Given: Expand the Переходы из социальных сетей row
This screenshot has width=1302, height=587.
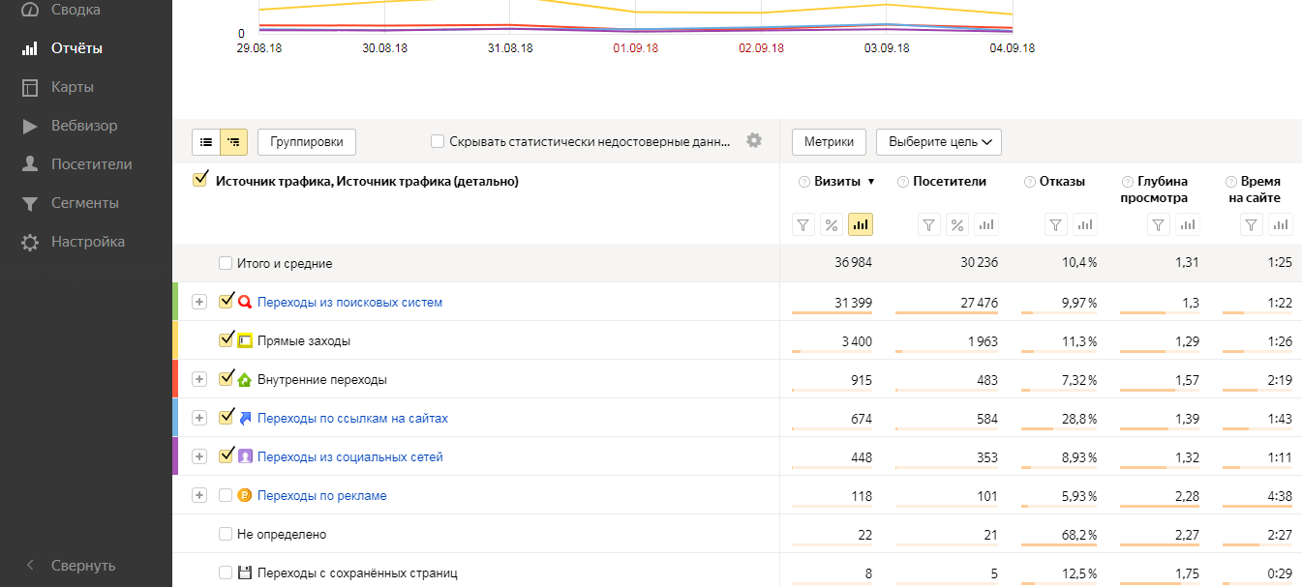Looking at the screenshot, I should [x=199, y=456].
